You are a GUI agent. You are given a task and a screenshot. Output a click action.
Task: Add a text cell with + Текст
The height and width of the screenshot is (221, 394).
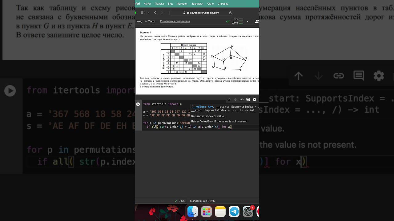150,21
